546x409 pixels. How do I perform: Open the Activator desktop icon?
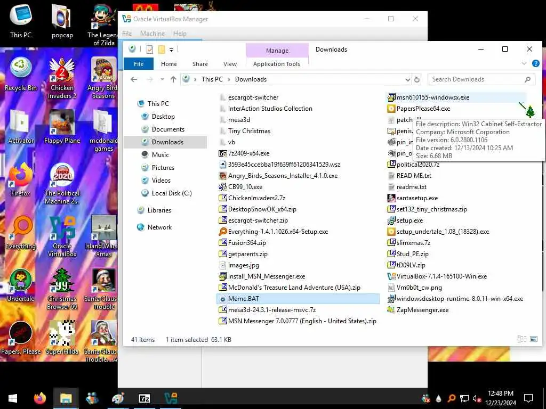(x=21, y=127)
